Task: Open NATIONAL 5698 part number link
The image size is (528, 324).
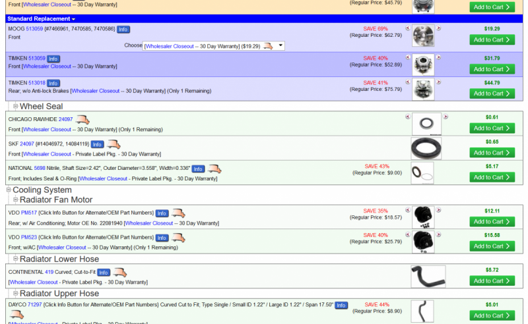Action: pos(40,168)
